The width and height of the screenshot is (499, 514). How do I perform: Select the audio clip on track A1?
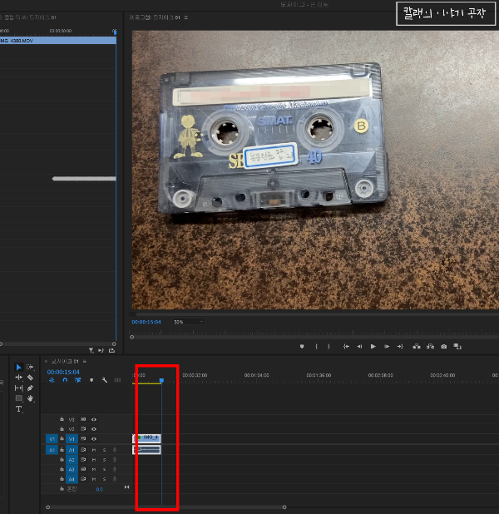tap(146, 450)
